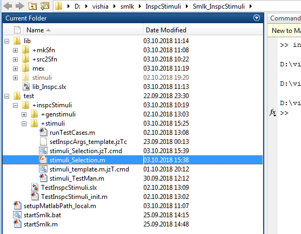Open Current Folder panel actions menu
The width and height of the screenshot is (301, 234).
(257, 18)
